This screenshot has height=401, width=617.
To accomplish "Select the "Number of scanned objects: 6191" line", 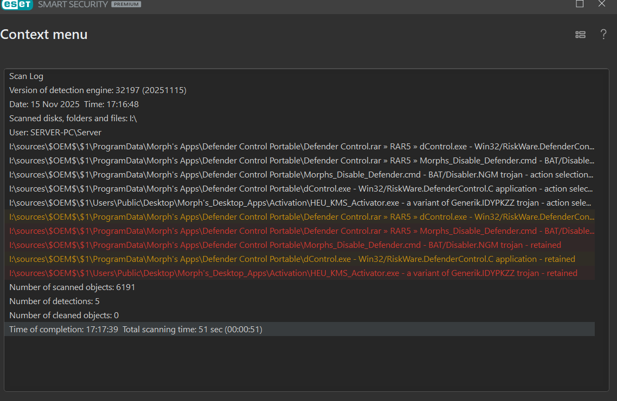I will 72,287.
